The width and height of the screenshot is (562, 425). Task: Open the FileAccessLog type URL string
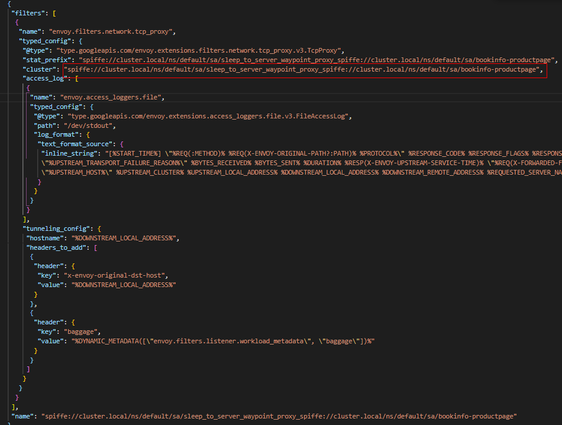210,117
